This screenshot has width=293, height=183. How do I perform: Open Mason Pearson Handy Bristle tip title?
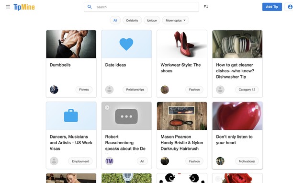click(x=182, y=143)
